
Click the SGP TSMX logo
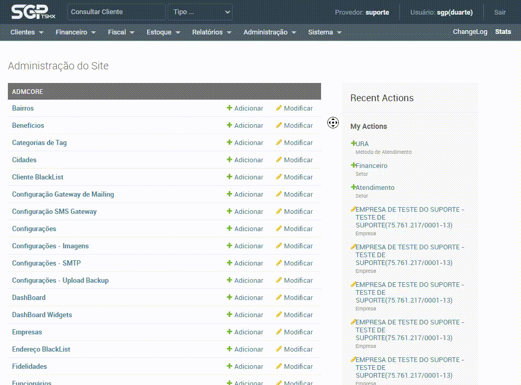33,12
